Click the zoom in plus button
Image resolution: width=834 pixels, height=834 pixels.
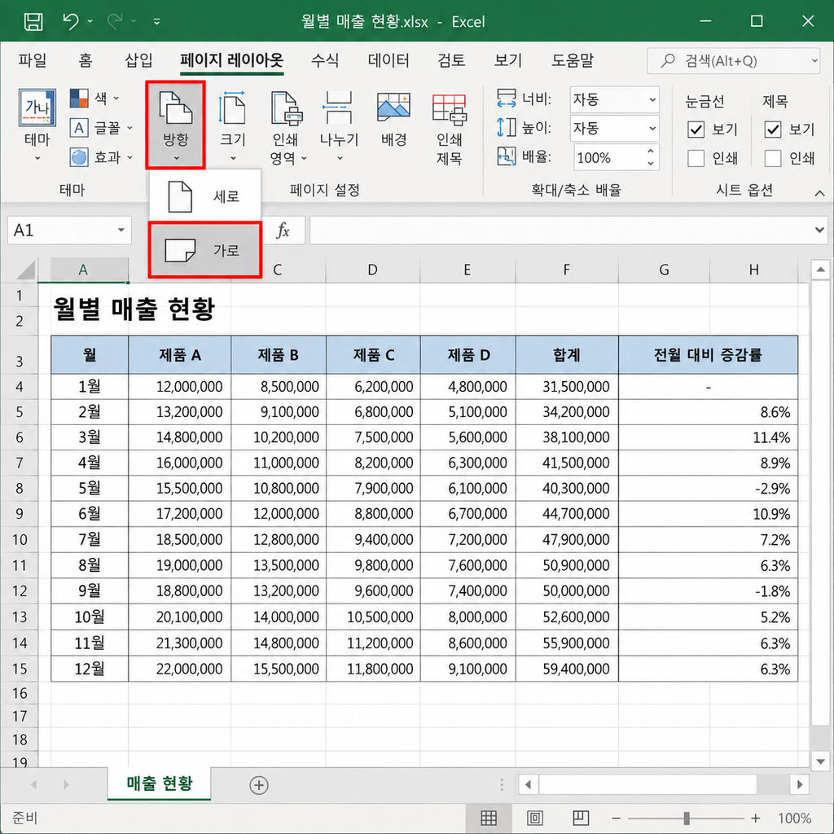[755, 818]
